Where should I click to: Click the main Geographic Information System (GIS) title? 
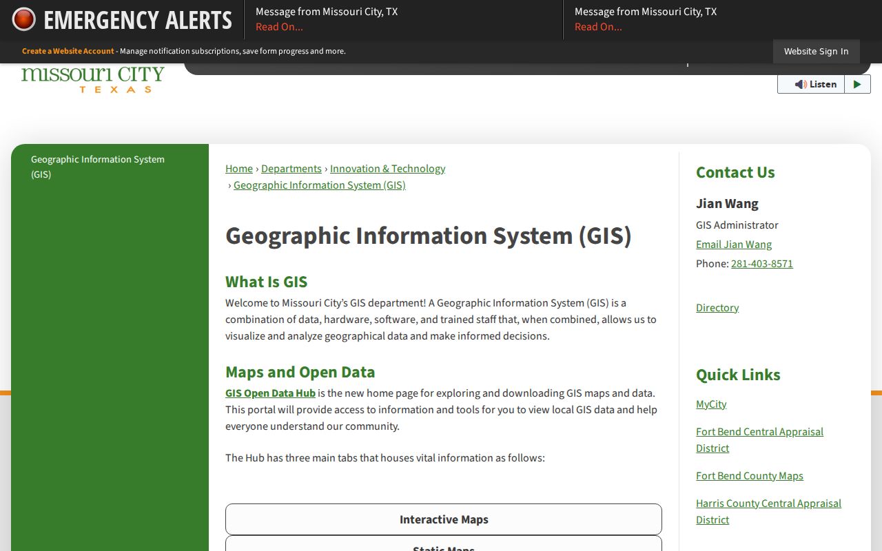coord(429,236)
